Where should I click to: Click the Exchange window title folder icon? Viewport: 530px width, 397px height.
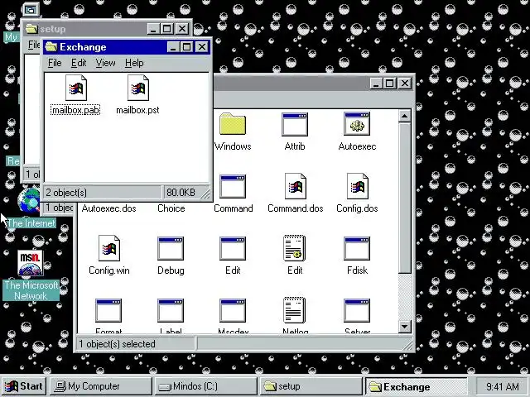point(51,46)
